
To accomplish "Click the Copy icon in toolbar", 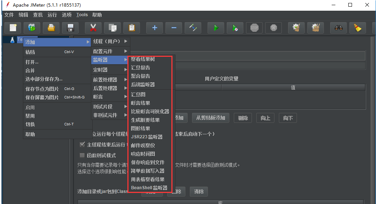I will [112, 28].
